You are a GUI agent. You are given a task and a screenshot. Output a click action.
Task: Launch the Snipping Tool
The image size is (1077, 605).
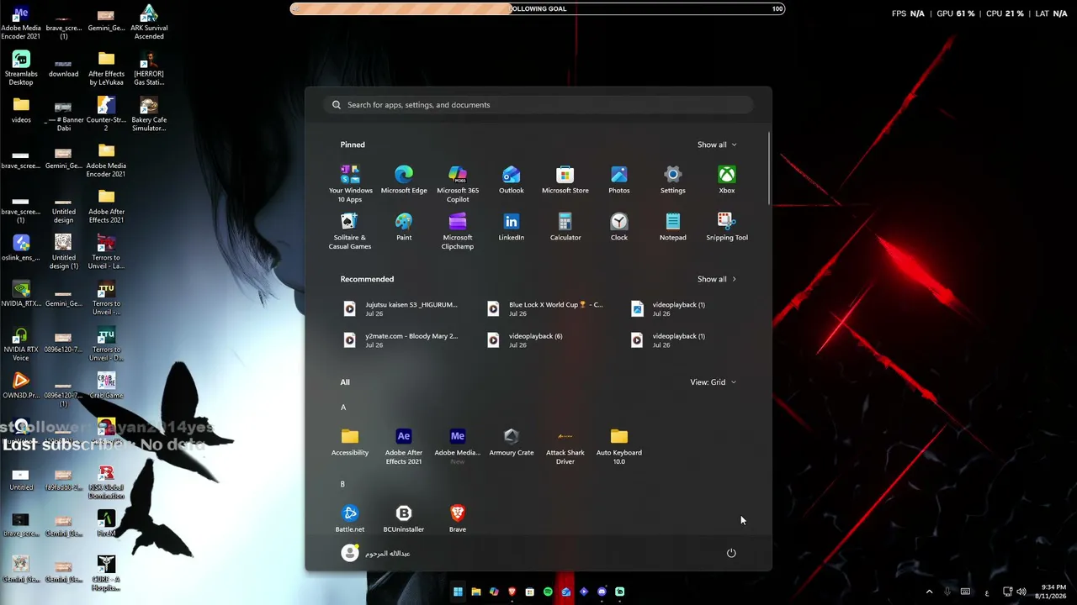[727, 227]
